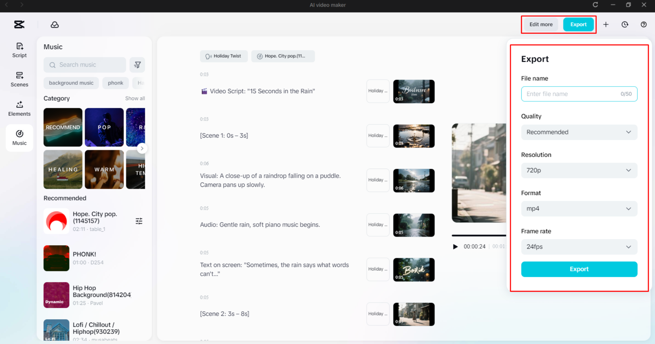Select the Music panel icon

pos(19,138)
